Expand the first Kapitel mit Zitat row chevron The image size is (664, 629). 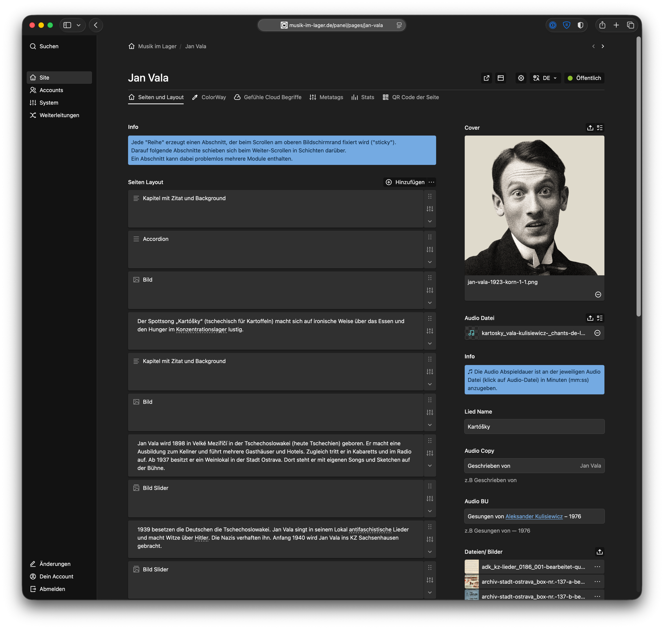(x=430, y=221)
